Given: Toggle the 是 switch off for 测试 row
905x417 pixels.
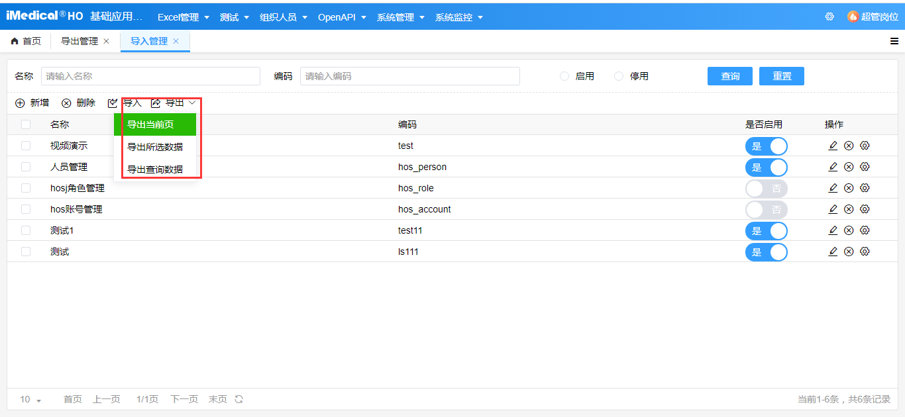Looking at the screenshot, I should point(767,252).
